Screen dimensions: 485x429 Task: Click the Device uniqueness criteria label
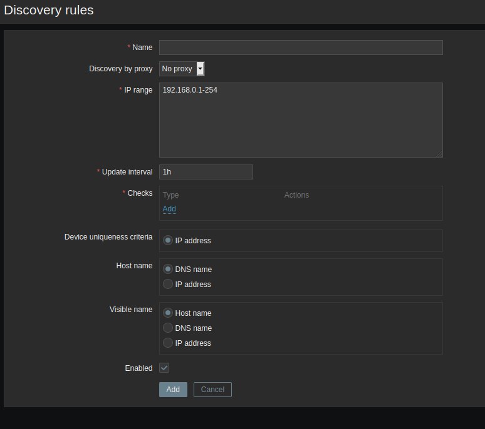(108, 237)
